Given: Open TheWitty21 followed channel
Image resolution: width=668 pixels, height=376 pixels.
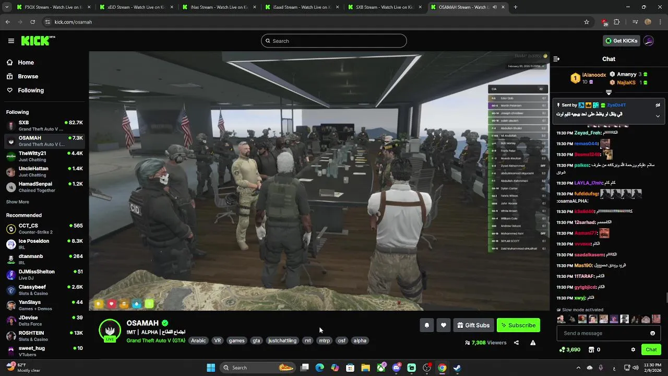Looking at the screenshot, I should tap(44, 156).
